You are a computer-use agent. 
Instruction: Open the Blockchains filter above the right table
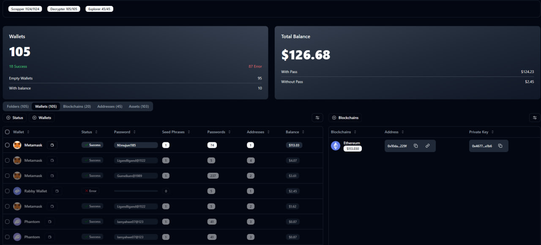point(346,117)
